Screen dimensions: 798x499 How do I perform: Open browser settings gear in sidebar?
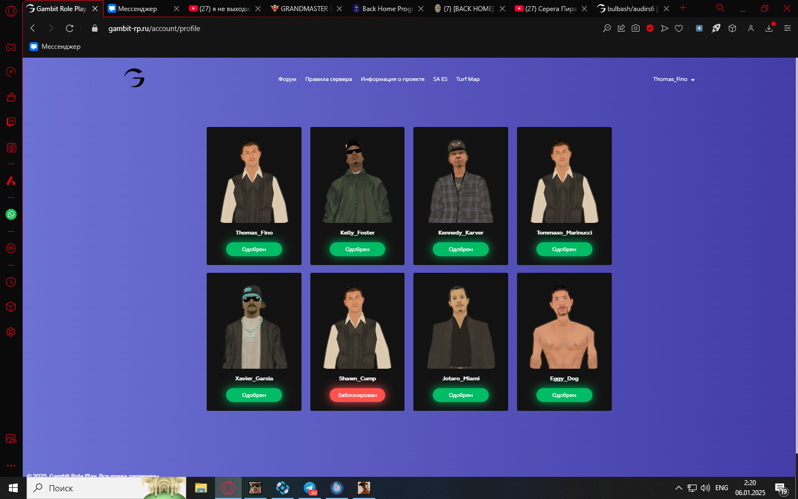coord(11,332)
